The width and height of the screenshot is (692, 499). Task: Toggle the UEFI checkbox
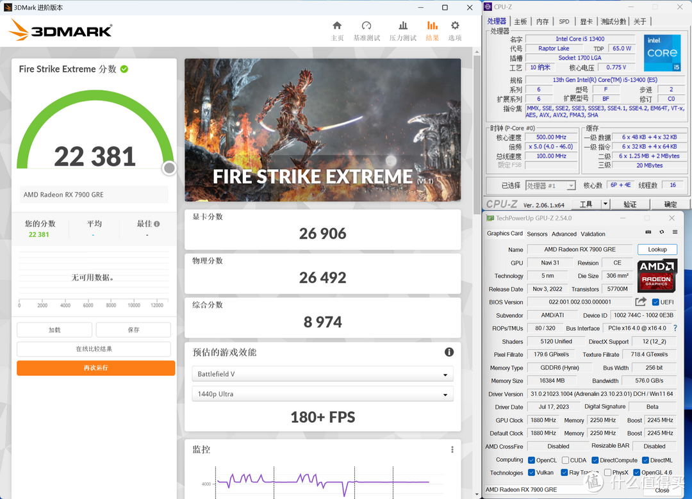pos(655,302)
